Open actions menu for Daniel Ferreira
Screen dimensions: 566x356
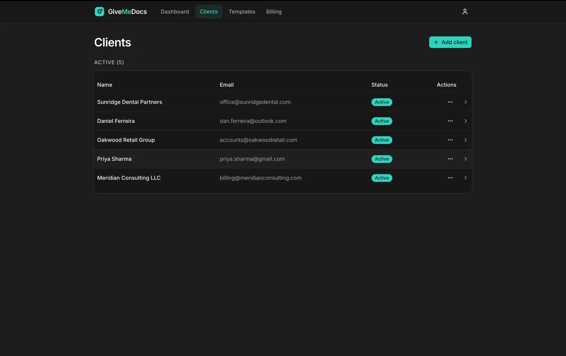coord(450,121)
